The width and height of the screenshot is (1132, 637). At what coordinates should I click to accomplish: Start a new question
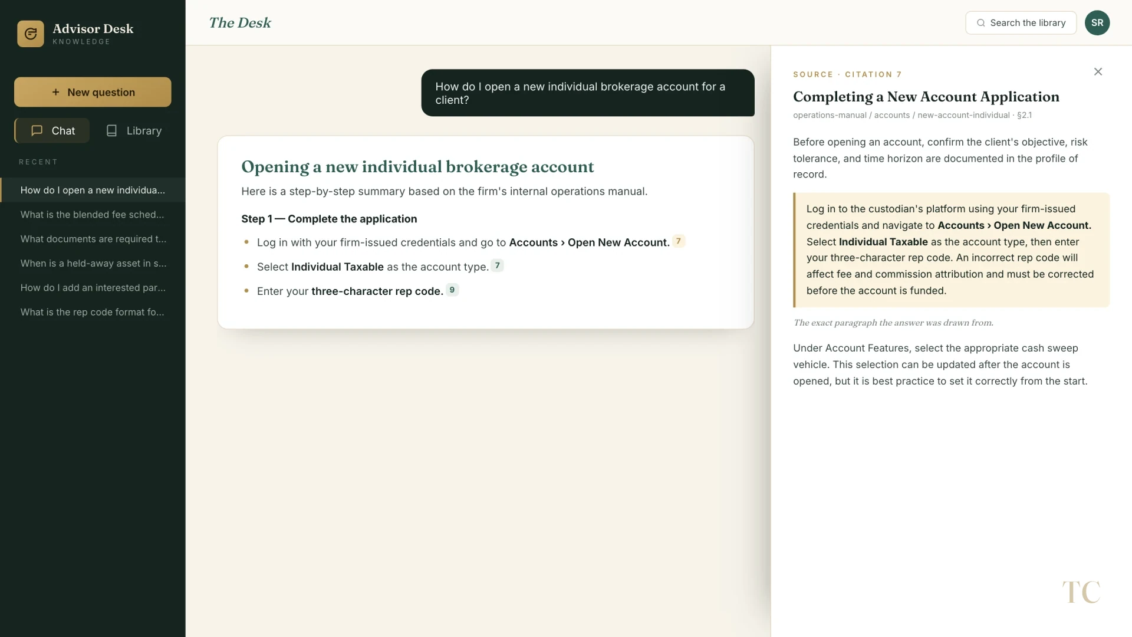point(93,92)
